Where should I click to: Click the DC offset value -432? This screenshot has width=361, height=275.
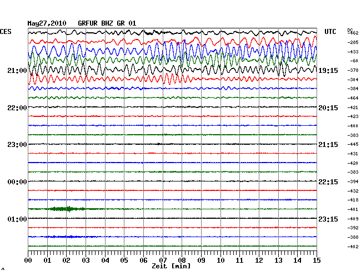(x=353, y=191)
